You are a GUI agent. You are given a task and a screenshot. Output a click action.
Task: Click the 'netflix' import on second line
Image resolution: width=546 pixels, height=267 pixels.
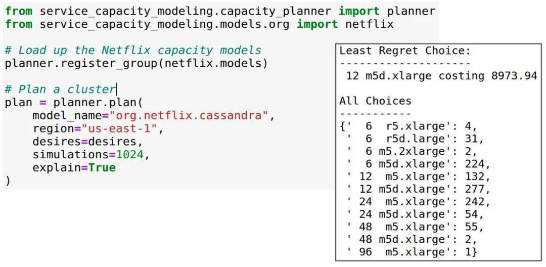pyautogui.click(x=369, y=24)
